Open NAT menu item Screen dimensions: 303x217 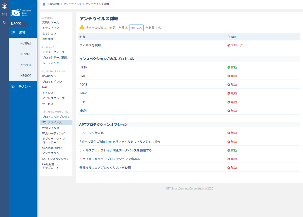coord(45,87)
